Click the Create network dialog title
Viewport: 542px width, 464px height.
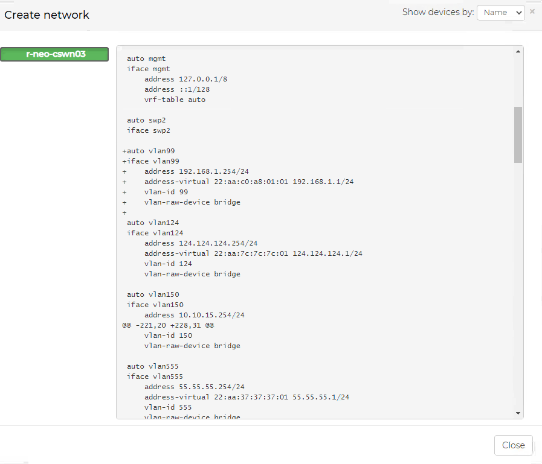click(x=47, y=15)
